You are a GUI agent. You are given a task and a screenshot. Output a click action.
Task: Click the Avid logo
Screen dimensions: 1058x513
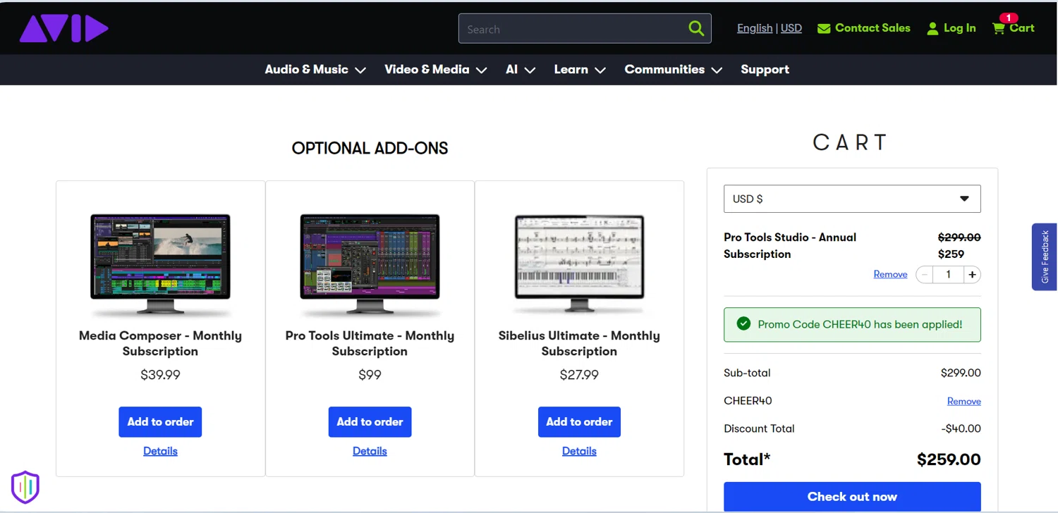[x=63, y=28]
